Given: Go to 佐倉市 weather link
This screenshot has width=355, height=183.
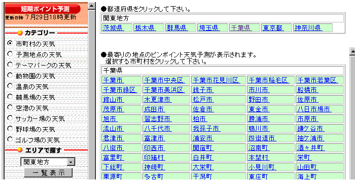Looking at the screenshot, I should click(x=203, y=109).
